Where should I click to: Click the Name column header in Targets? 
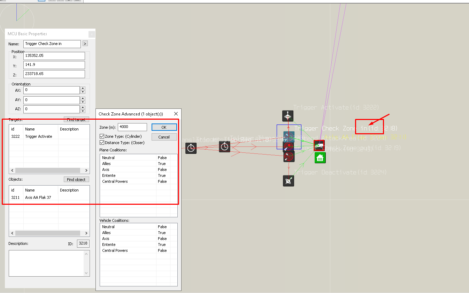coord(41,129)
